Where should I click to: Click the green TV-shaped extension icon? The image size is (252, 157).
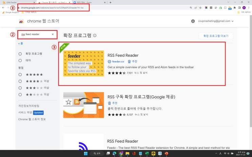pos(220,8)
